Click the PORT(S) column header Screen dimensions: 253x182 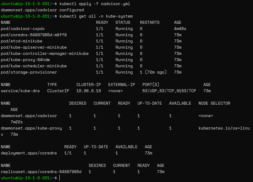click(x=151, y=85)
